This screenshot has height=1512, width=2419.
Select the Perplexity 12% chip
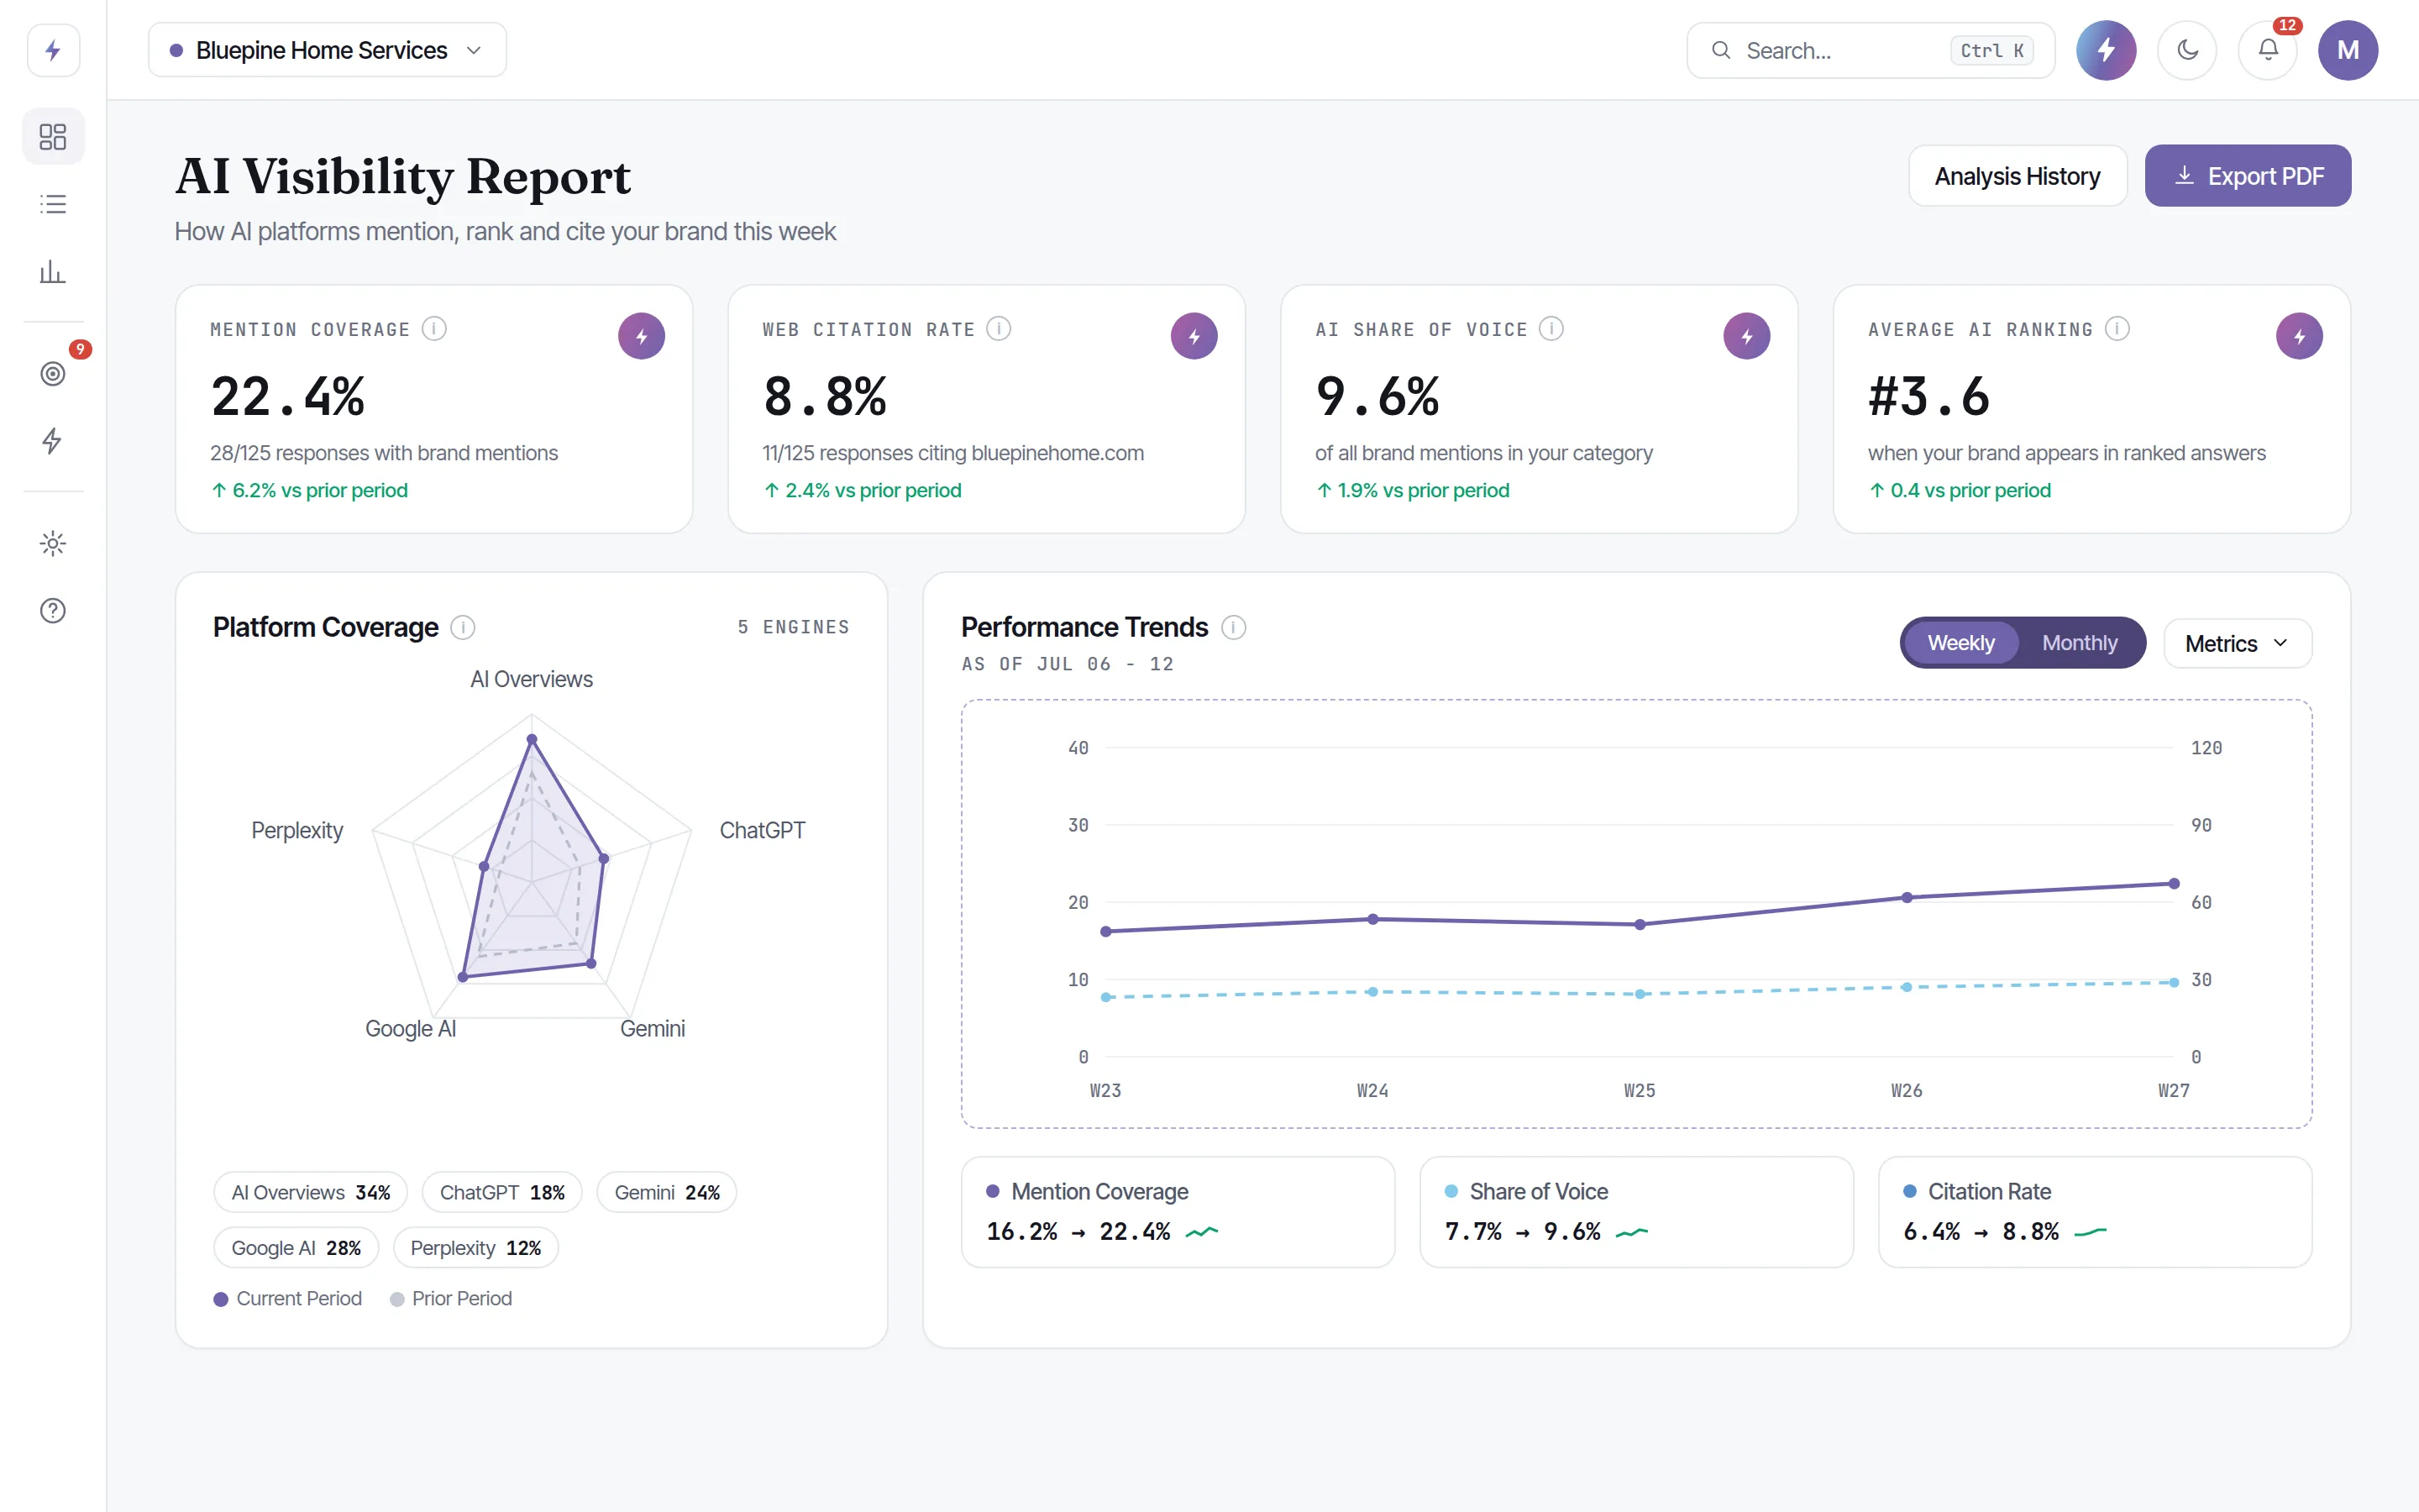pyautogui.click(x=475, y=1247)
